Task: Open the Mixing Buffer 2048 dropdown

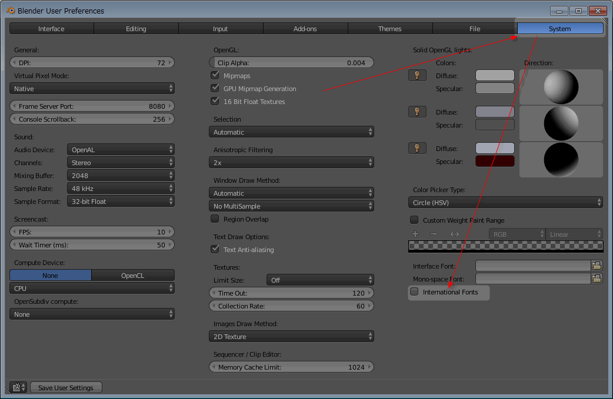Action: coord(121,175)
